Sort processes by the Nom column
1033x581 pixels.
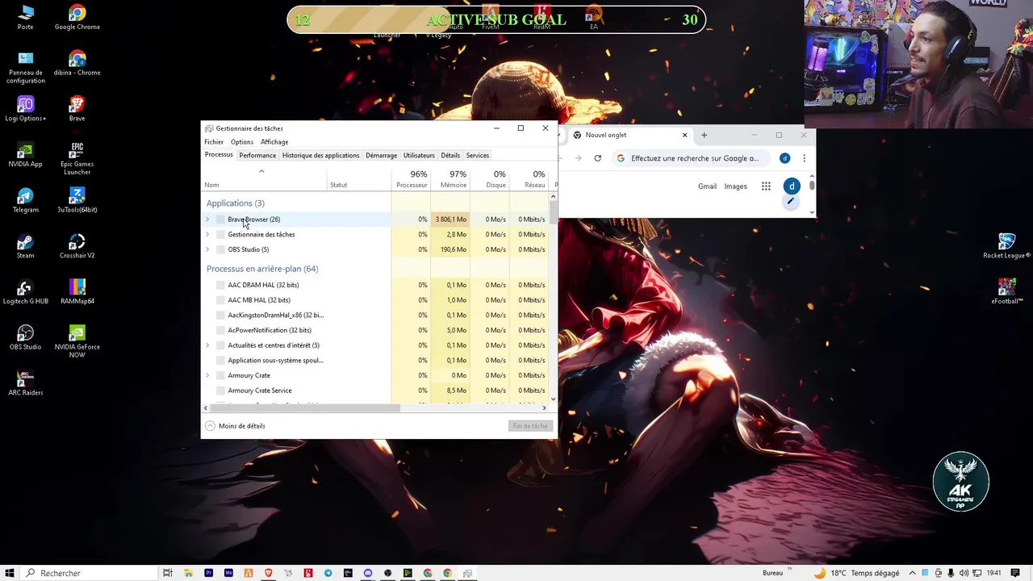[264, 179]
